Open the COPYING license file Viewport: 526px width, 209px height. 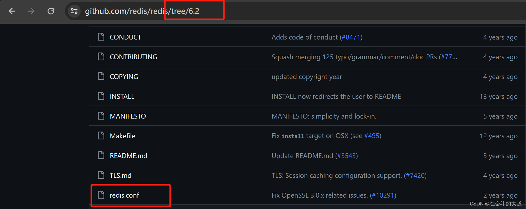[x=124, y=77]
